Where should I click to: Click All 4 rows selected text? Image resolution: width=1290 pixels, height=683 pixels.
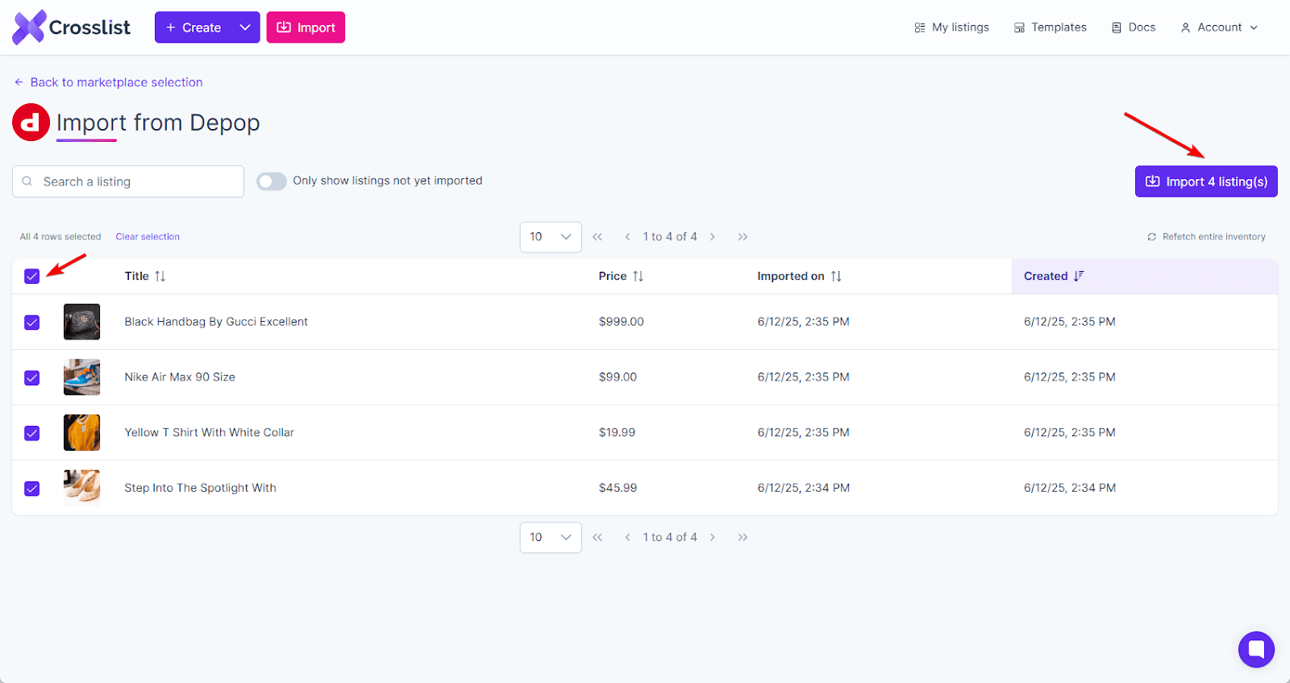click(x=60, y=237)
